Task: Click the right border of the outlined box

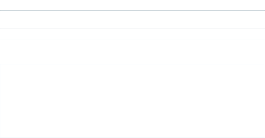Action: coord(265,101)
